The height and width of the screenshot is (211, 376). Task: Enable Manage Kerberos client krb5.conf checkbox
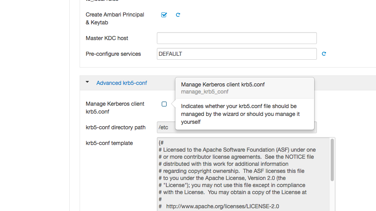[164, 104]
